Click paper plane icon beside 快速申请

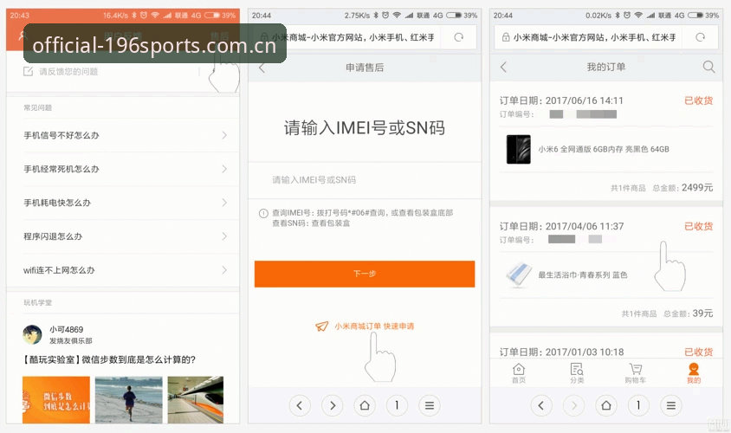(321, 326)
